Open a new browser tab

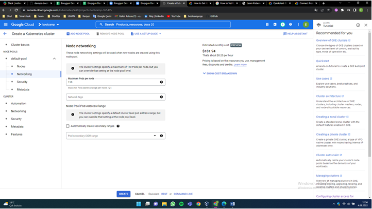coord(324,3)
